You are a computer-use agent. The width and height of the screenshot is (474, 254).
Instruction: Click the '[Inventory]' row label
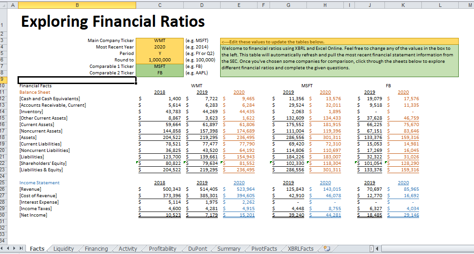coord(31,112)
